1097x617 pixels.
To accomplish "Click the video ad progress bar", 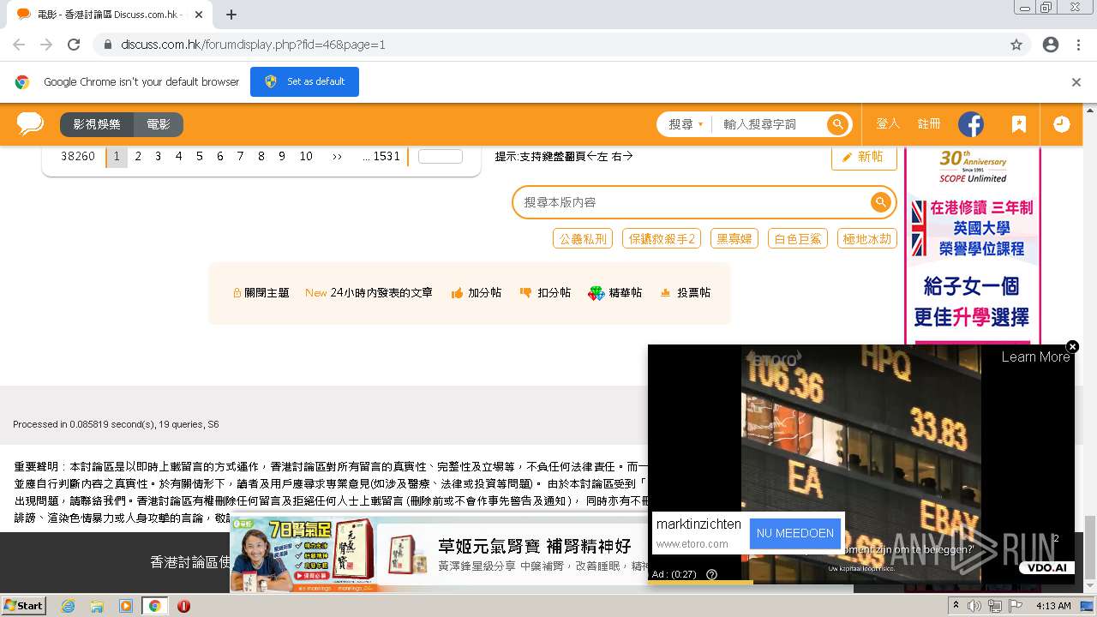I will pyautogui.click(x=860, y=583).
